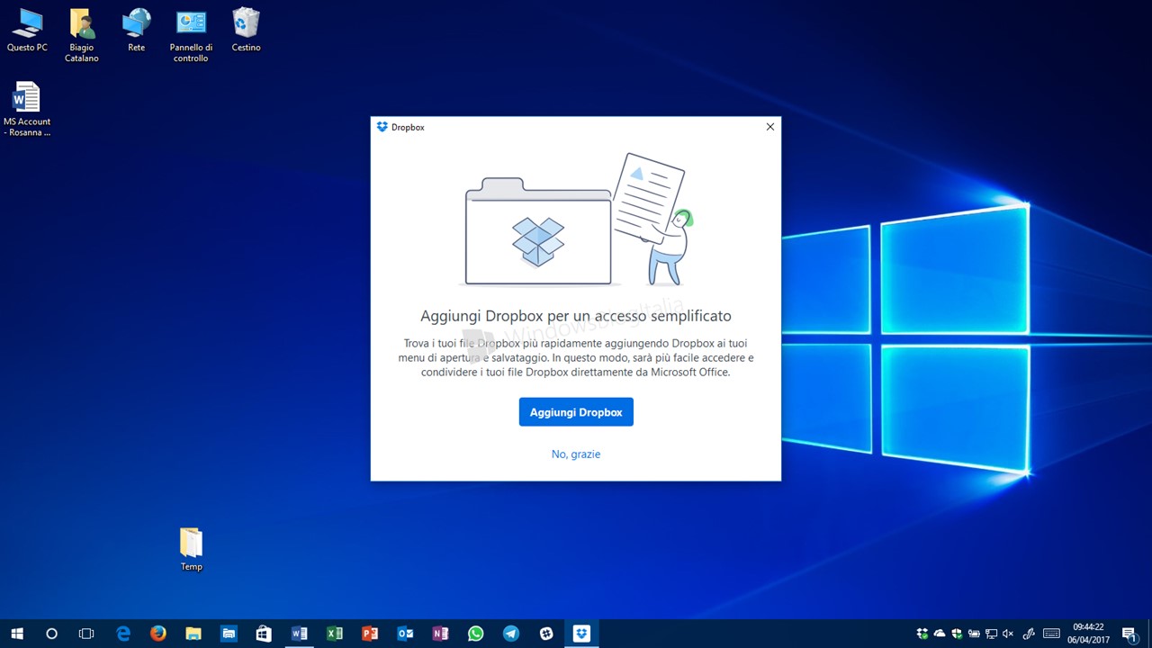The height and width of the screenshot is (648, 1152).
Task: Launch Excel from the taskbar
Action: pyautogui.click(x=335, y=634)
